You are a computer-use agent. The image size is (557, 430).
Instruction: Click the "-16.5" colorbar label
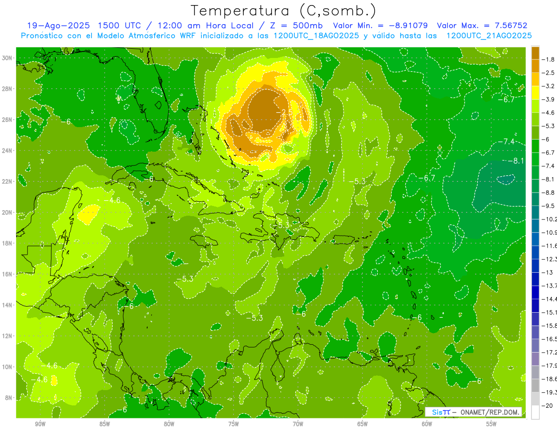pyautogui.click(x=550, y=339)
